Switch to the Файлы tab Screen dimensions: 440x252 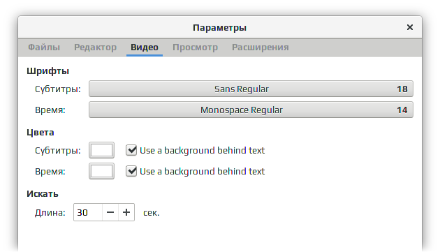click(x=44, y=47)
